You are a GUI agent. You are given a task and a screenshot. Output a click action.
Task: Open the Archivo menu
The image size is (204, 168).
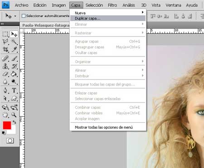click(21, 5)
